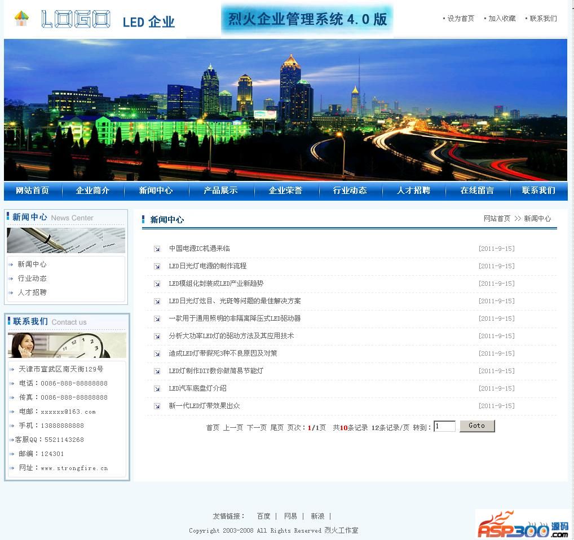Open article 造成LED灯带假死3种不良原因及对策

(x=223, y=353)
